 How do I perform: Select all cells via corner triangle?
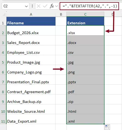coord(4,14)
